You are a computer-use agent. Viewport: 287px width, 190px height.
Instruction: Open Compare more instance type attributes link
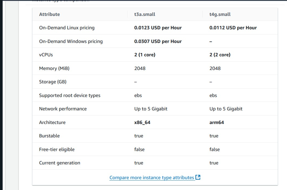click(x=152, y=178)
